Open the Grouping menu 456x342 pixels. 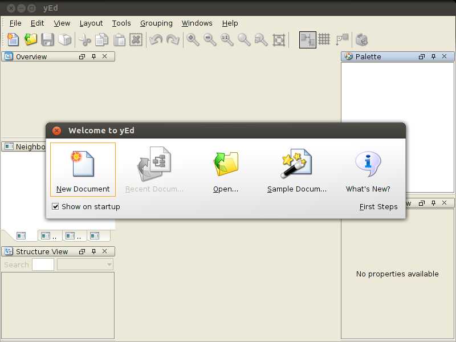tap(156, 23)
